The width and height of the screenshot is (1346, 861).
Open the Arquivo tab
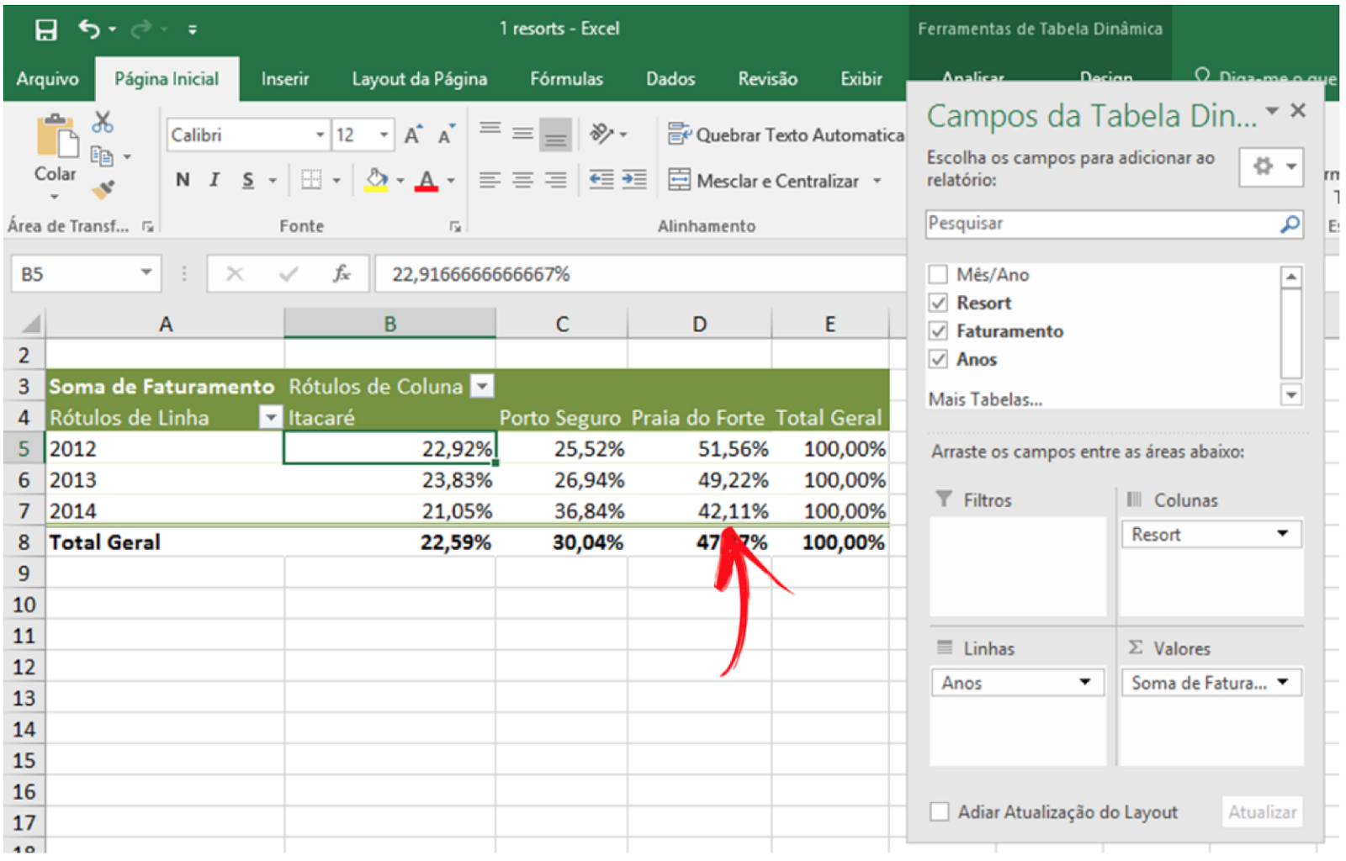click(48, 79)
